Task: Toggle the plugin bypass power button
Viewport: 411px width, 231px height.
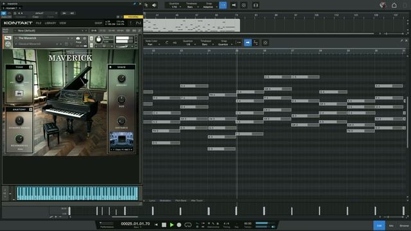Action: point(4,13)
